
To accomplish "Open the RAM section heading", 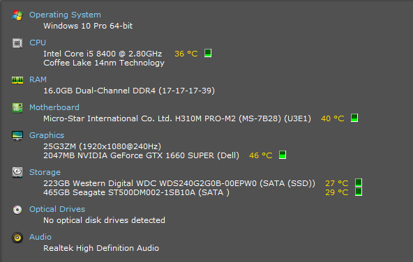I will pos(38,79).
